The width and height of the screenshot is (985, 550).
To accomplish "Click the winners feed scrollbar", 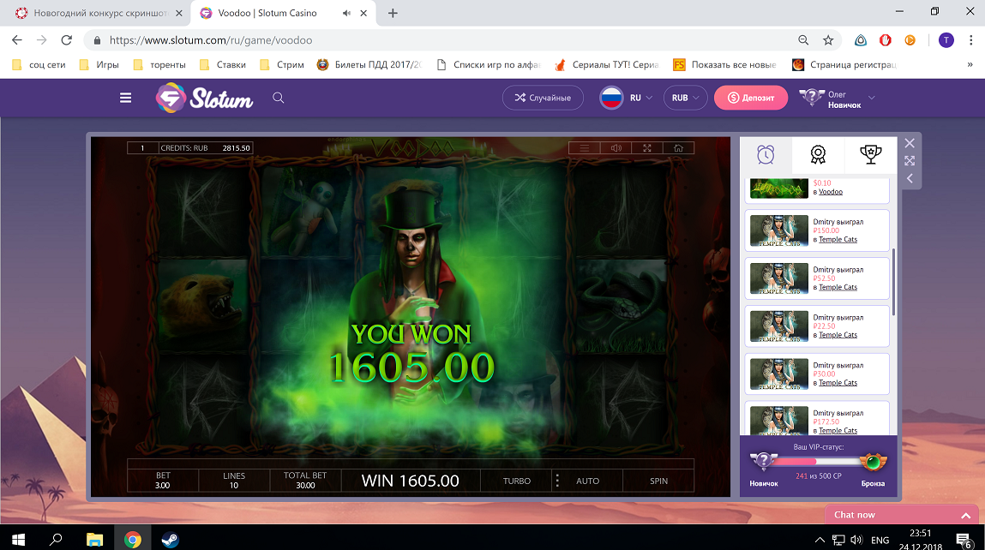I will click(893, 283).
